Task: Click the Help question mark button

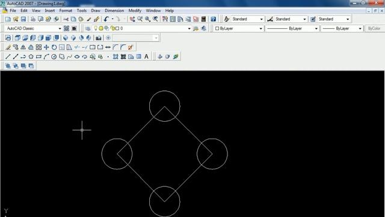Action: pos(213,19)
